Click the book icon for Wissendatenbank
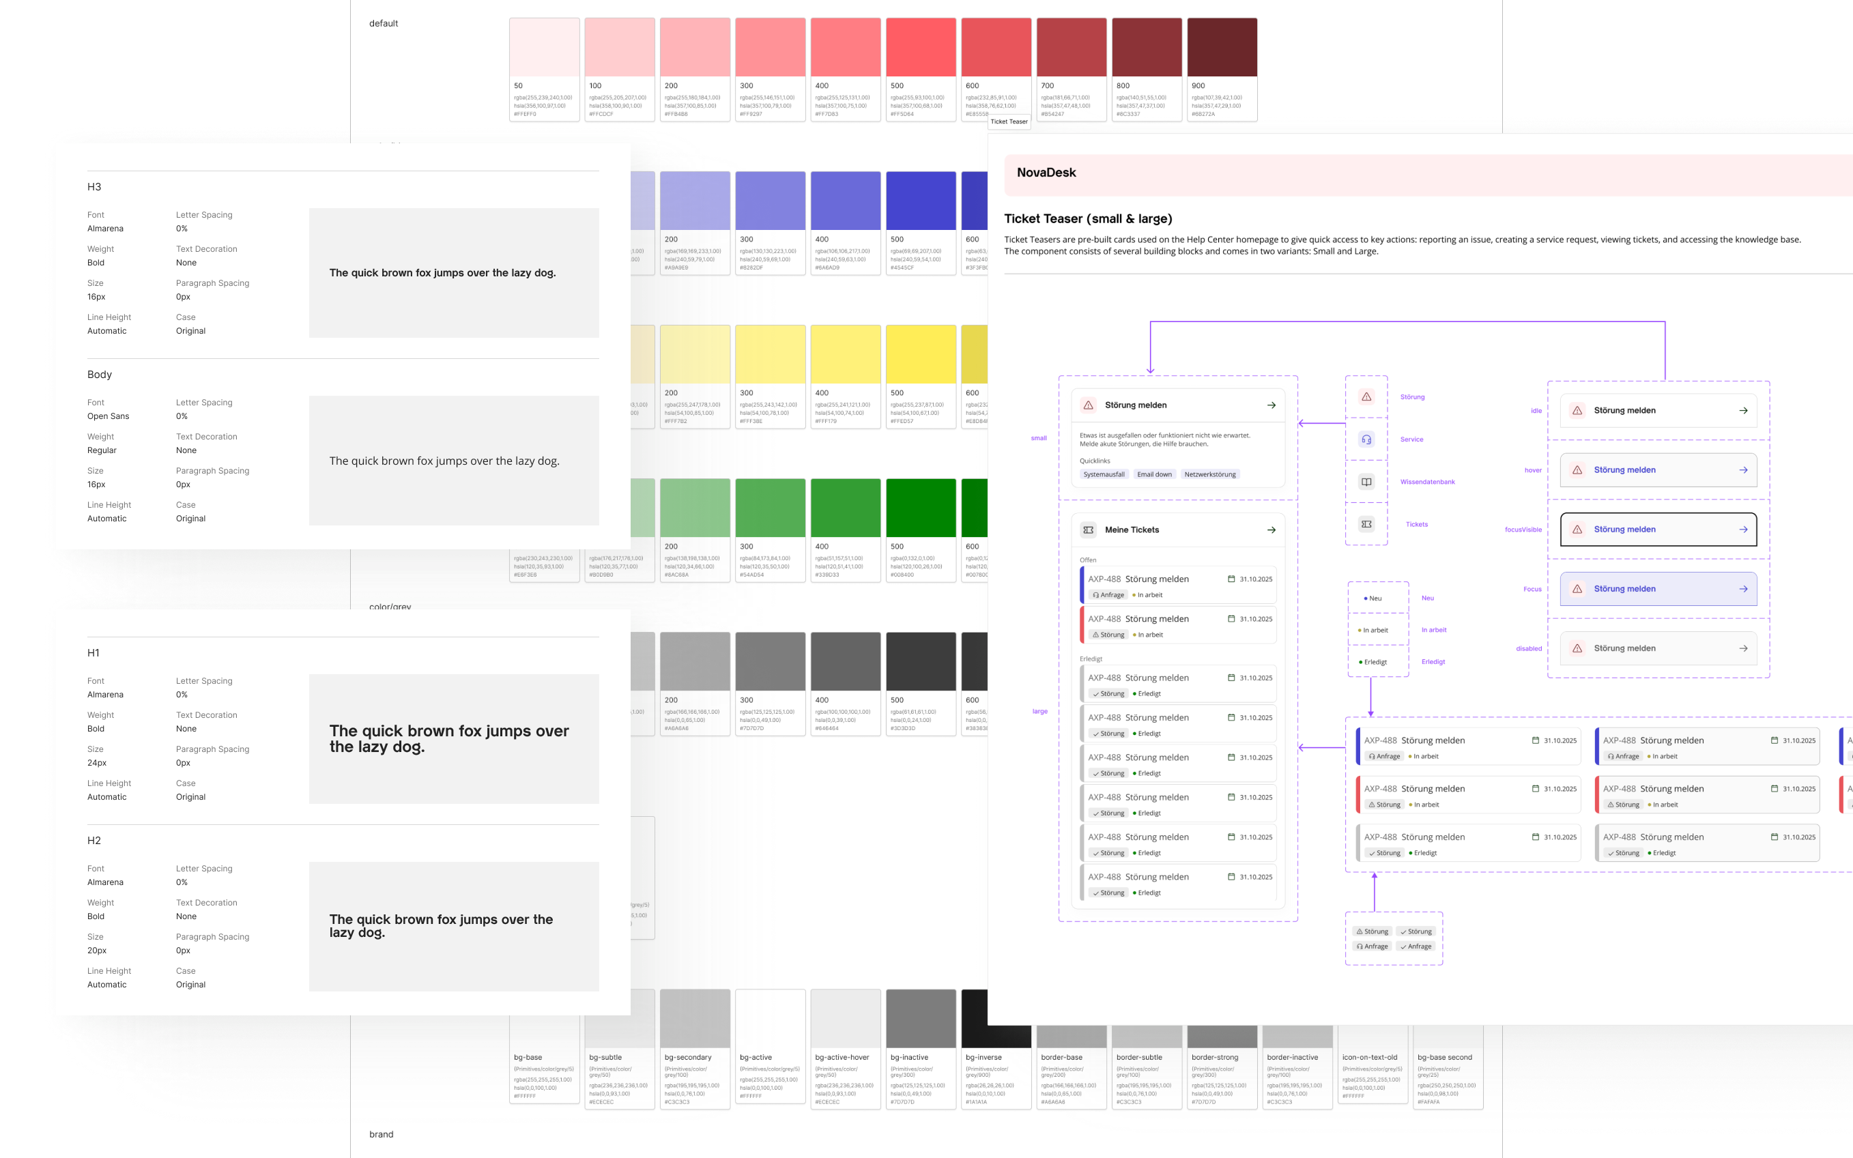This screenshot has width=1853, height=1158. [1366, 482]
